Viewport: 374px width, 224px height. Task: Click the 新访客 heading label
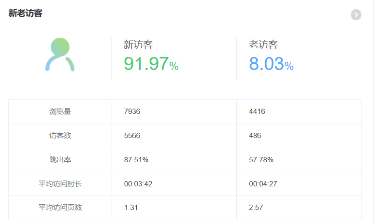tap(138, 44)
